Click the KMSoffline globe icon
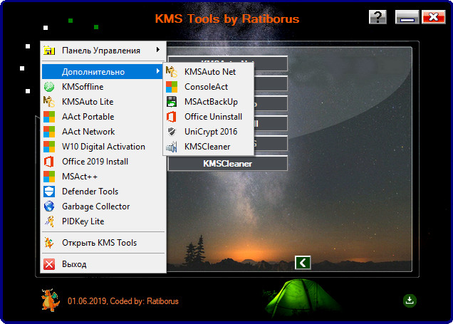This screenshot has width=453, height=324. coord(48,87)
